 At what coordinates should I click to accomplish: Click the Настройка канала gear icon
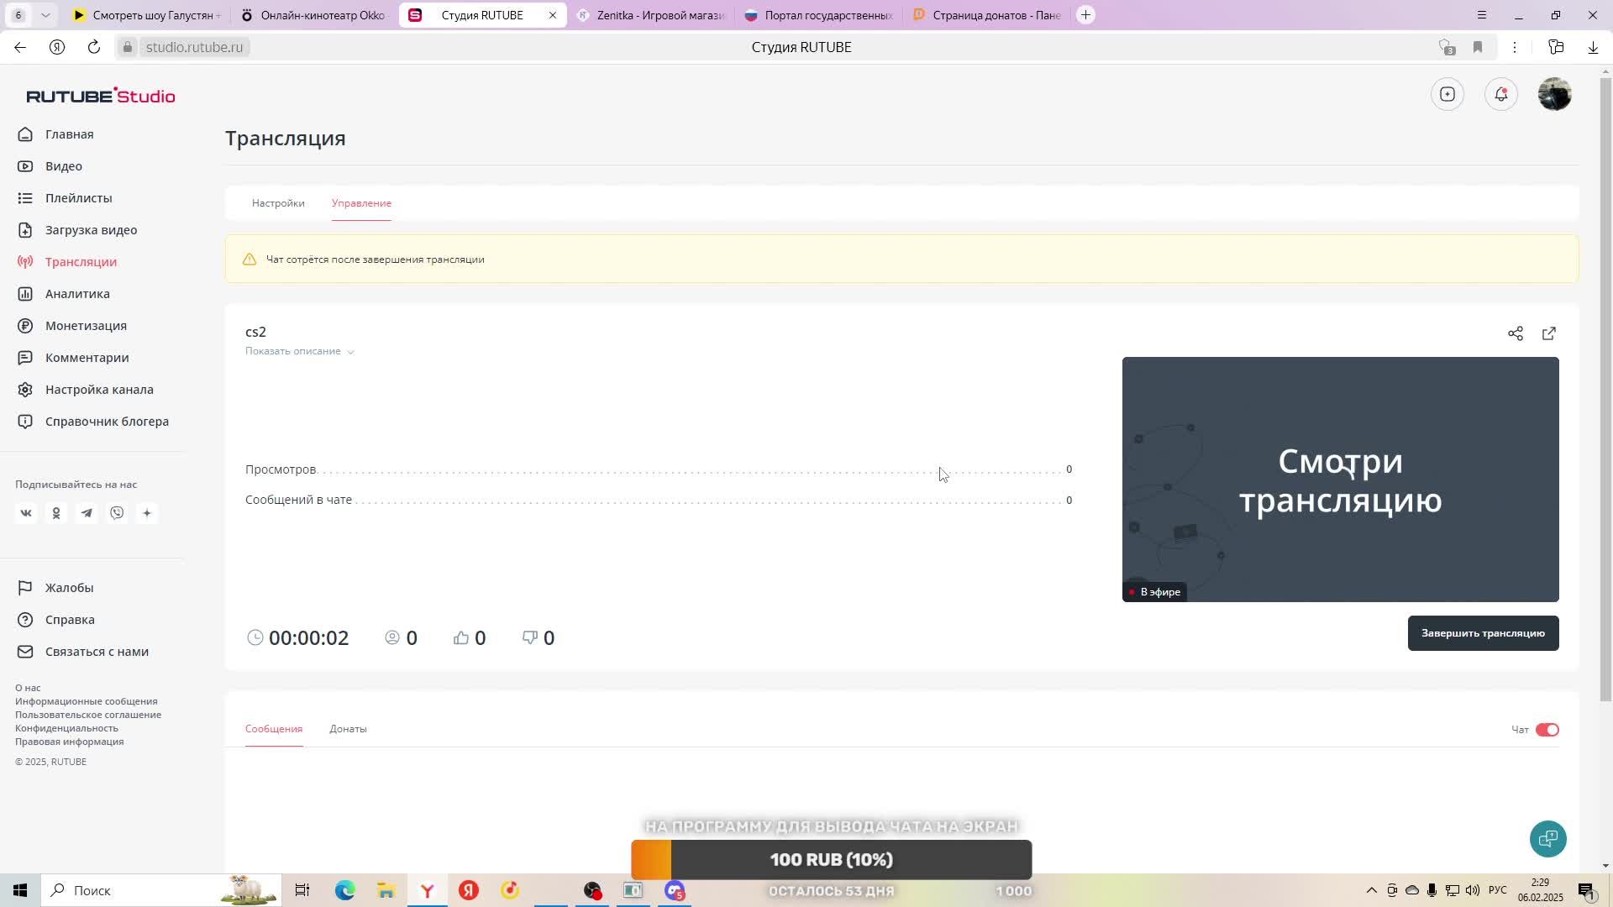tap(25, 390)
